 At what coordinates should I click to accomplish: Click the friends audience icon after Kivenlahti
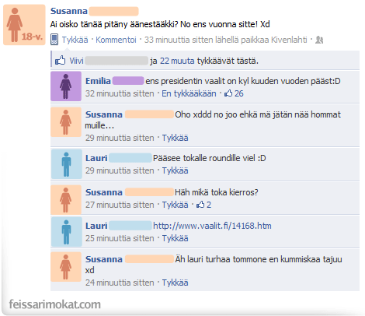pos(319,40)
